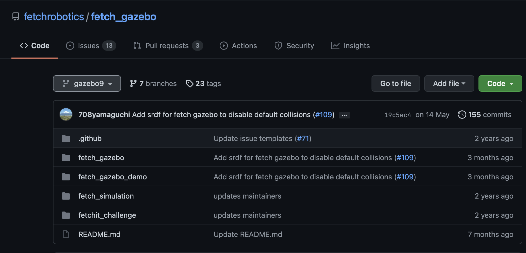Open the Add file dropdown

click(449, 83)
